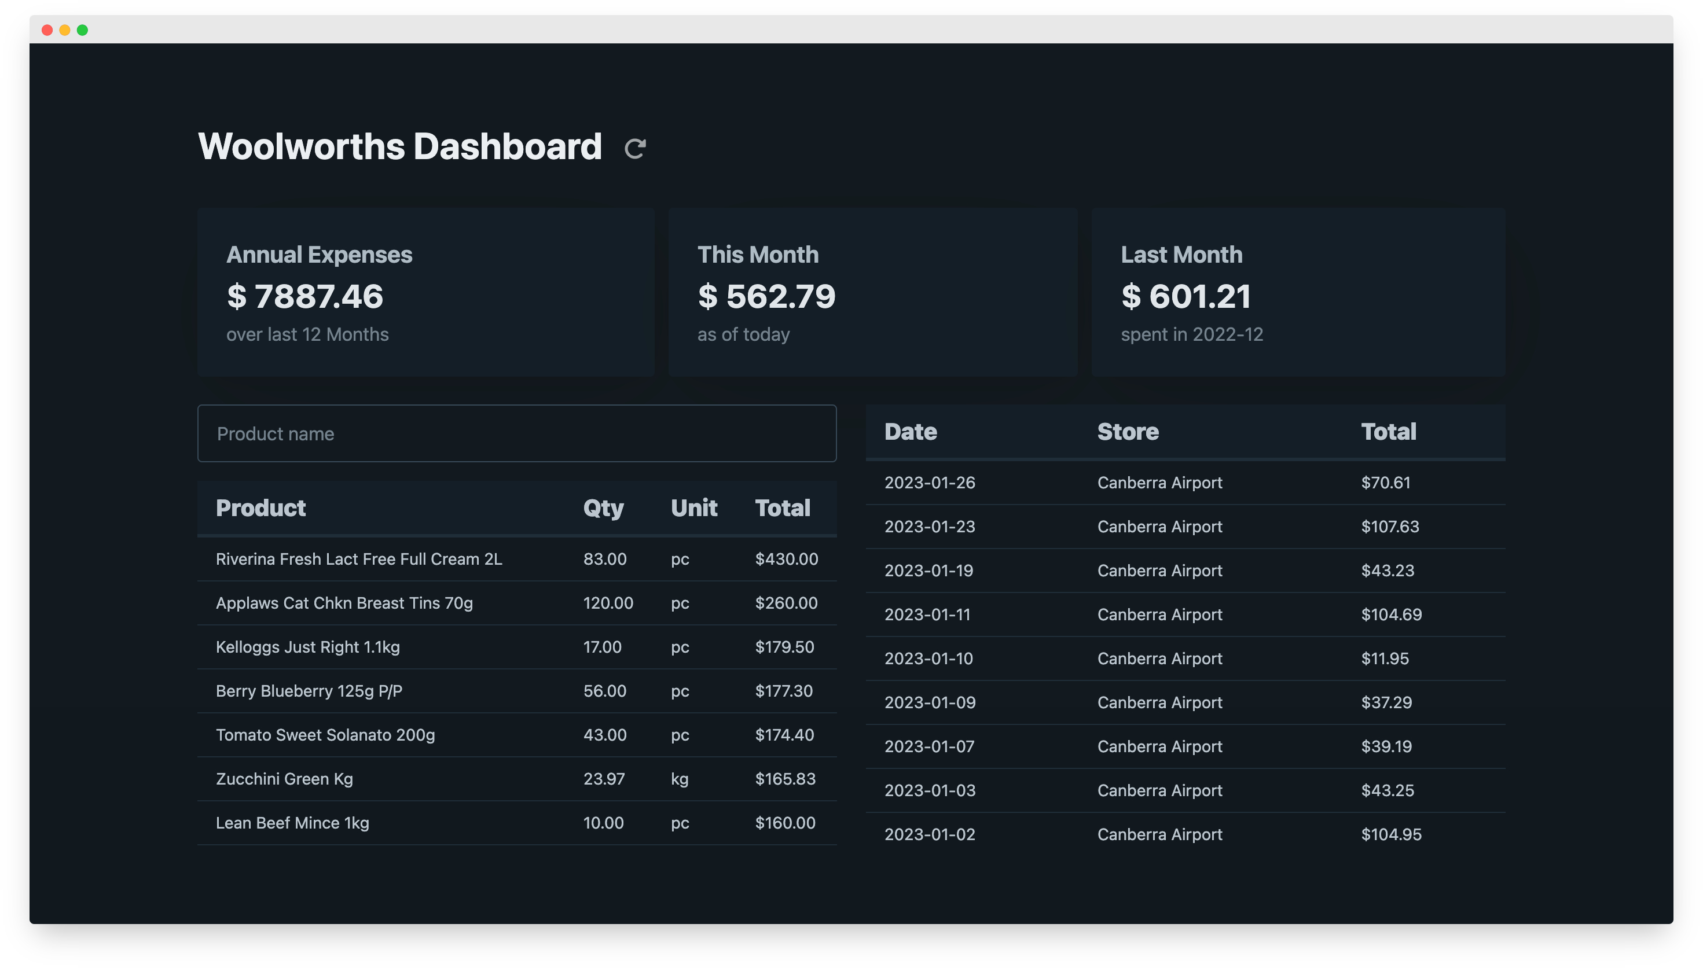Select Tomato Sweet Solanato 200g row

pos(517,735)
